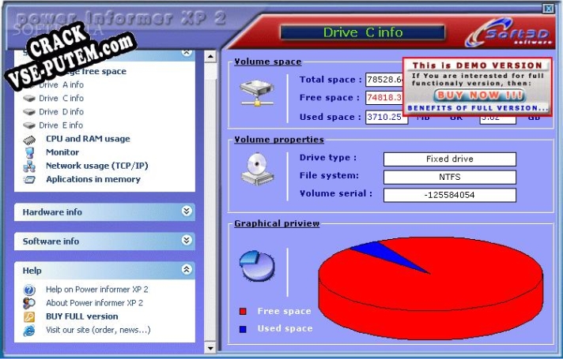Click the Volume serial -125584054 field
The height and width of the screenshot is (359, 563).
point(450,195)
